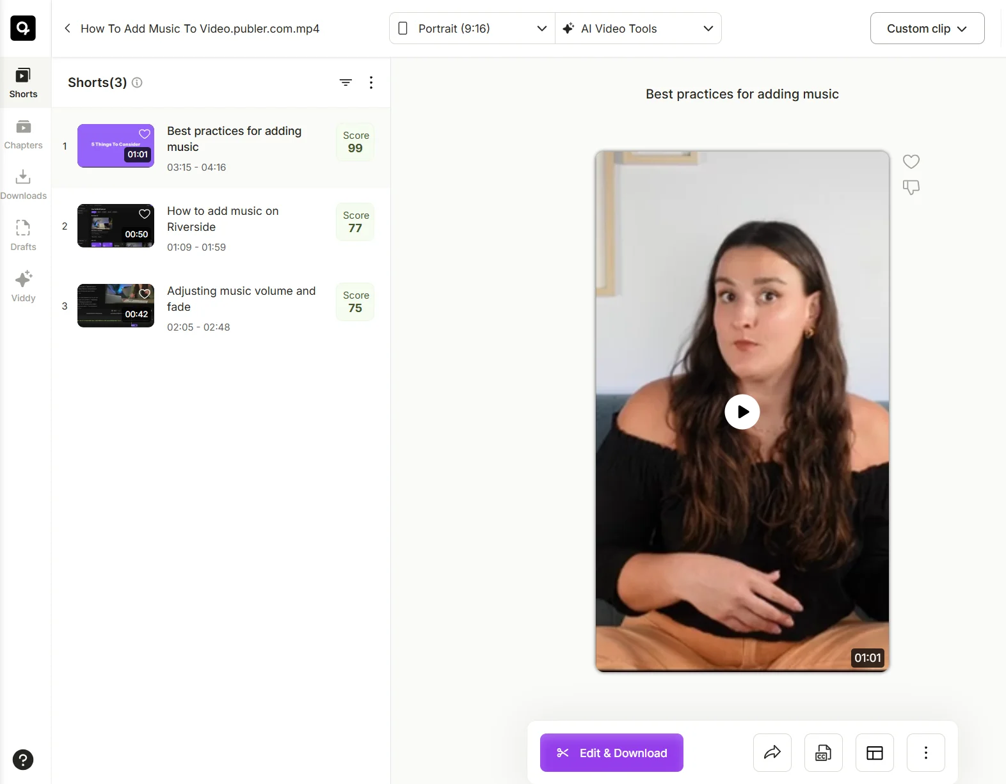Click time range 02:05 - 02:48
Screen dimensions: 1006x784
[x=198, y=327]
